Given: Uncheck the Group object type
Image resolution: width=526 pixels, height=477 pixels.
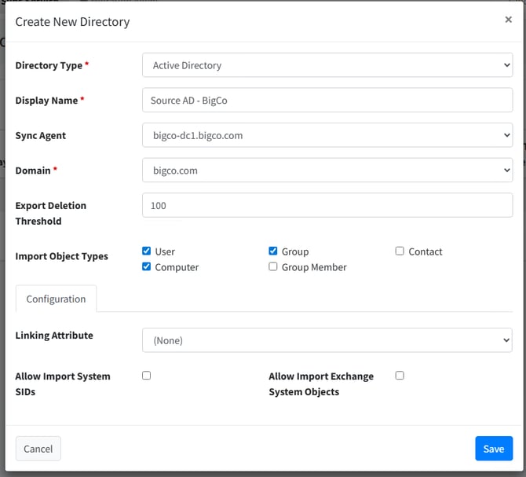Looking at the screenshot, I should (x=273, y=251).
